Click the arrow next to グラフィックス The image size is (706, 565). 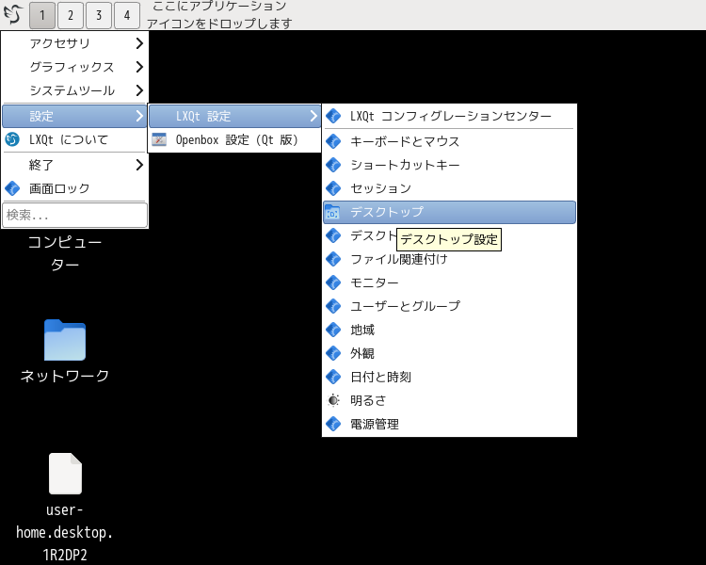click(x=139, y=67)
